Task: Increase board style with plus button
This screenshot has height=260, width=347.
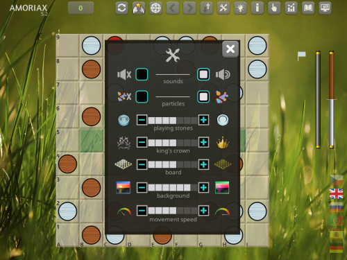Action: 203,164
